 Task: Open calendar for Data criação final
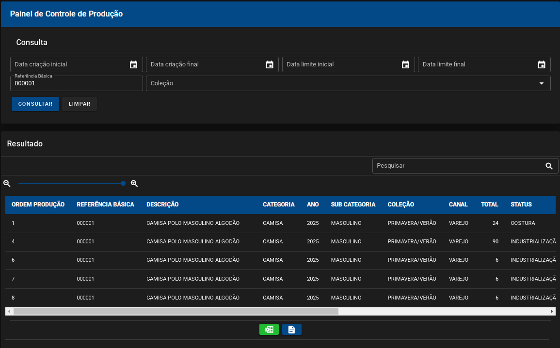click(270, 64)
